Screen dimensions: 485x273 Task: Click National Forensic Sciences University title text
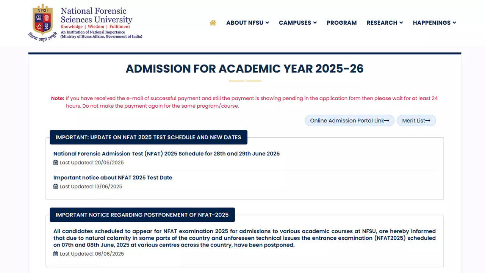(x=96, y=15)
